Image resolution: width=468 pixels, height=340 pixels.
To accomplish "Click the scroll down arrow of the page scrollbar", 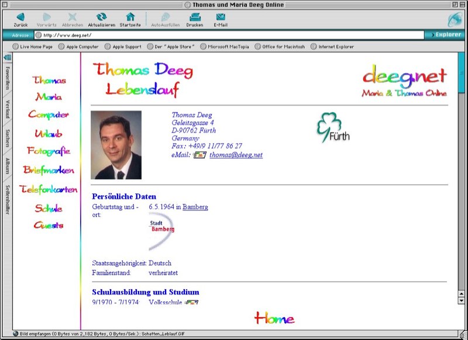I will coord(462,300).
